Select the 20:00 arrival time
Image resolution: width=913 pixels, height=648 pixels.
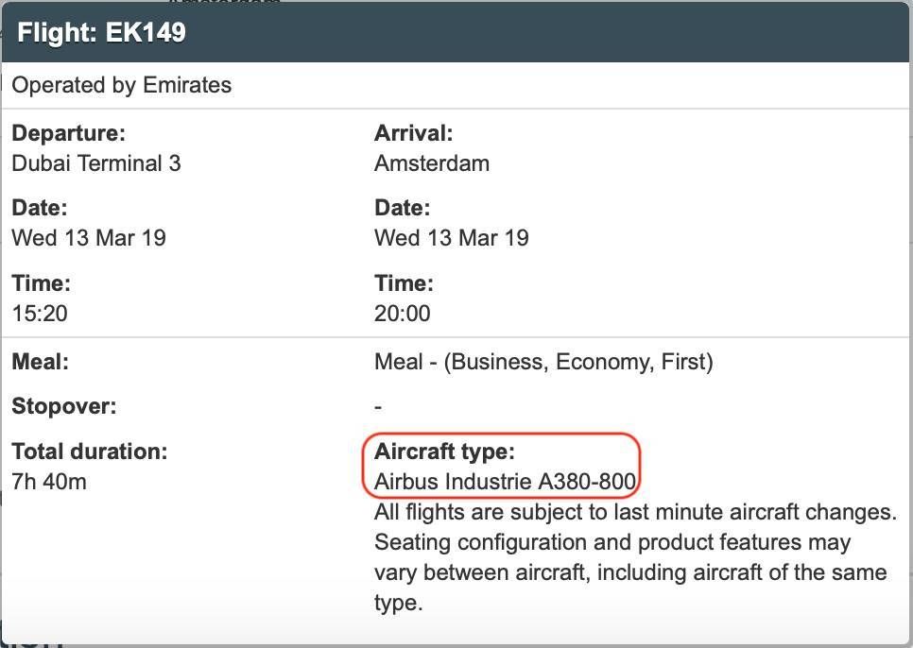pyautogui.click(x=403, y=314)
